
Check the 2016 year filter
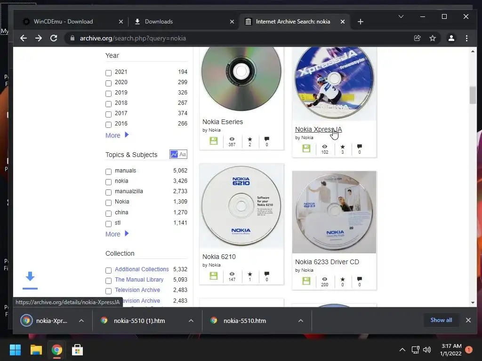click(108, 125)
